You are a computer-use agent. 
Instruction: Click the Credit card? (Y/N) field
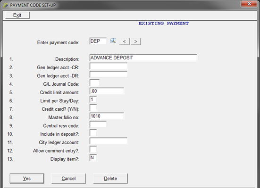93,108
